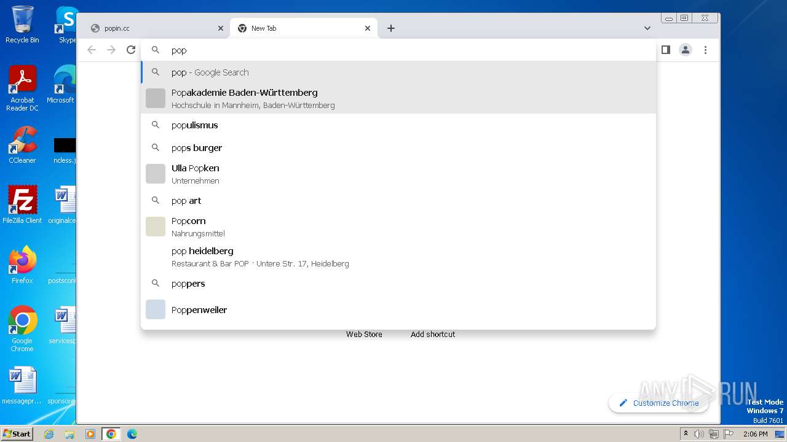Click the Poppenweiler suggestion thumbnail
This screenshot has width=787, height=442.
click(156, 309)
